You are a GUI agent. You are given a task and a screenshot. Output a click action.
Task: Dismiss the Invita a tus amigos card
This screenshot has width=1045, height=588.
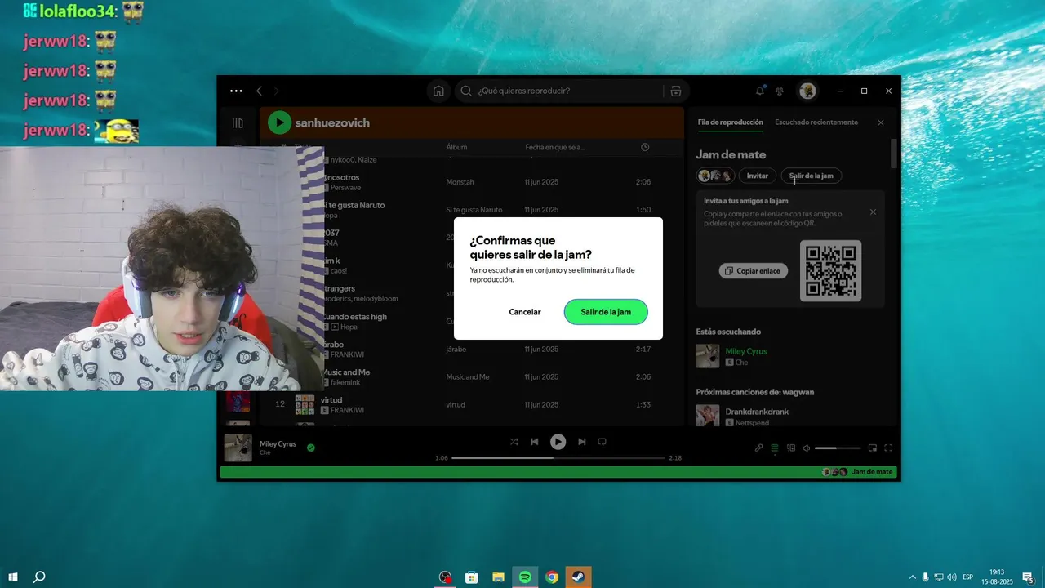(x=873, y=212)
